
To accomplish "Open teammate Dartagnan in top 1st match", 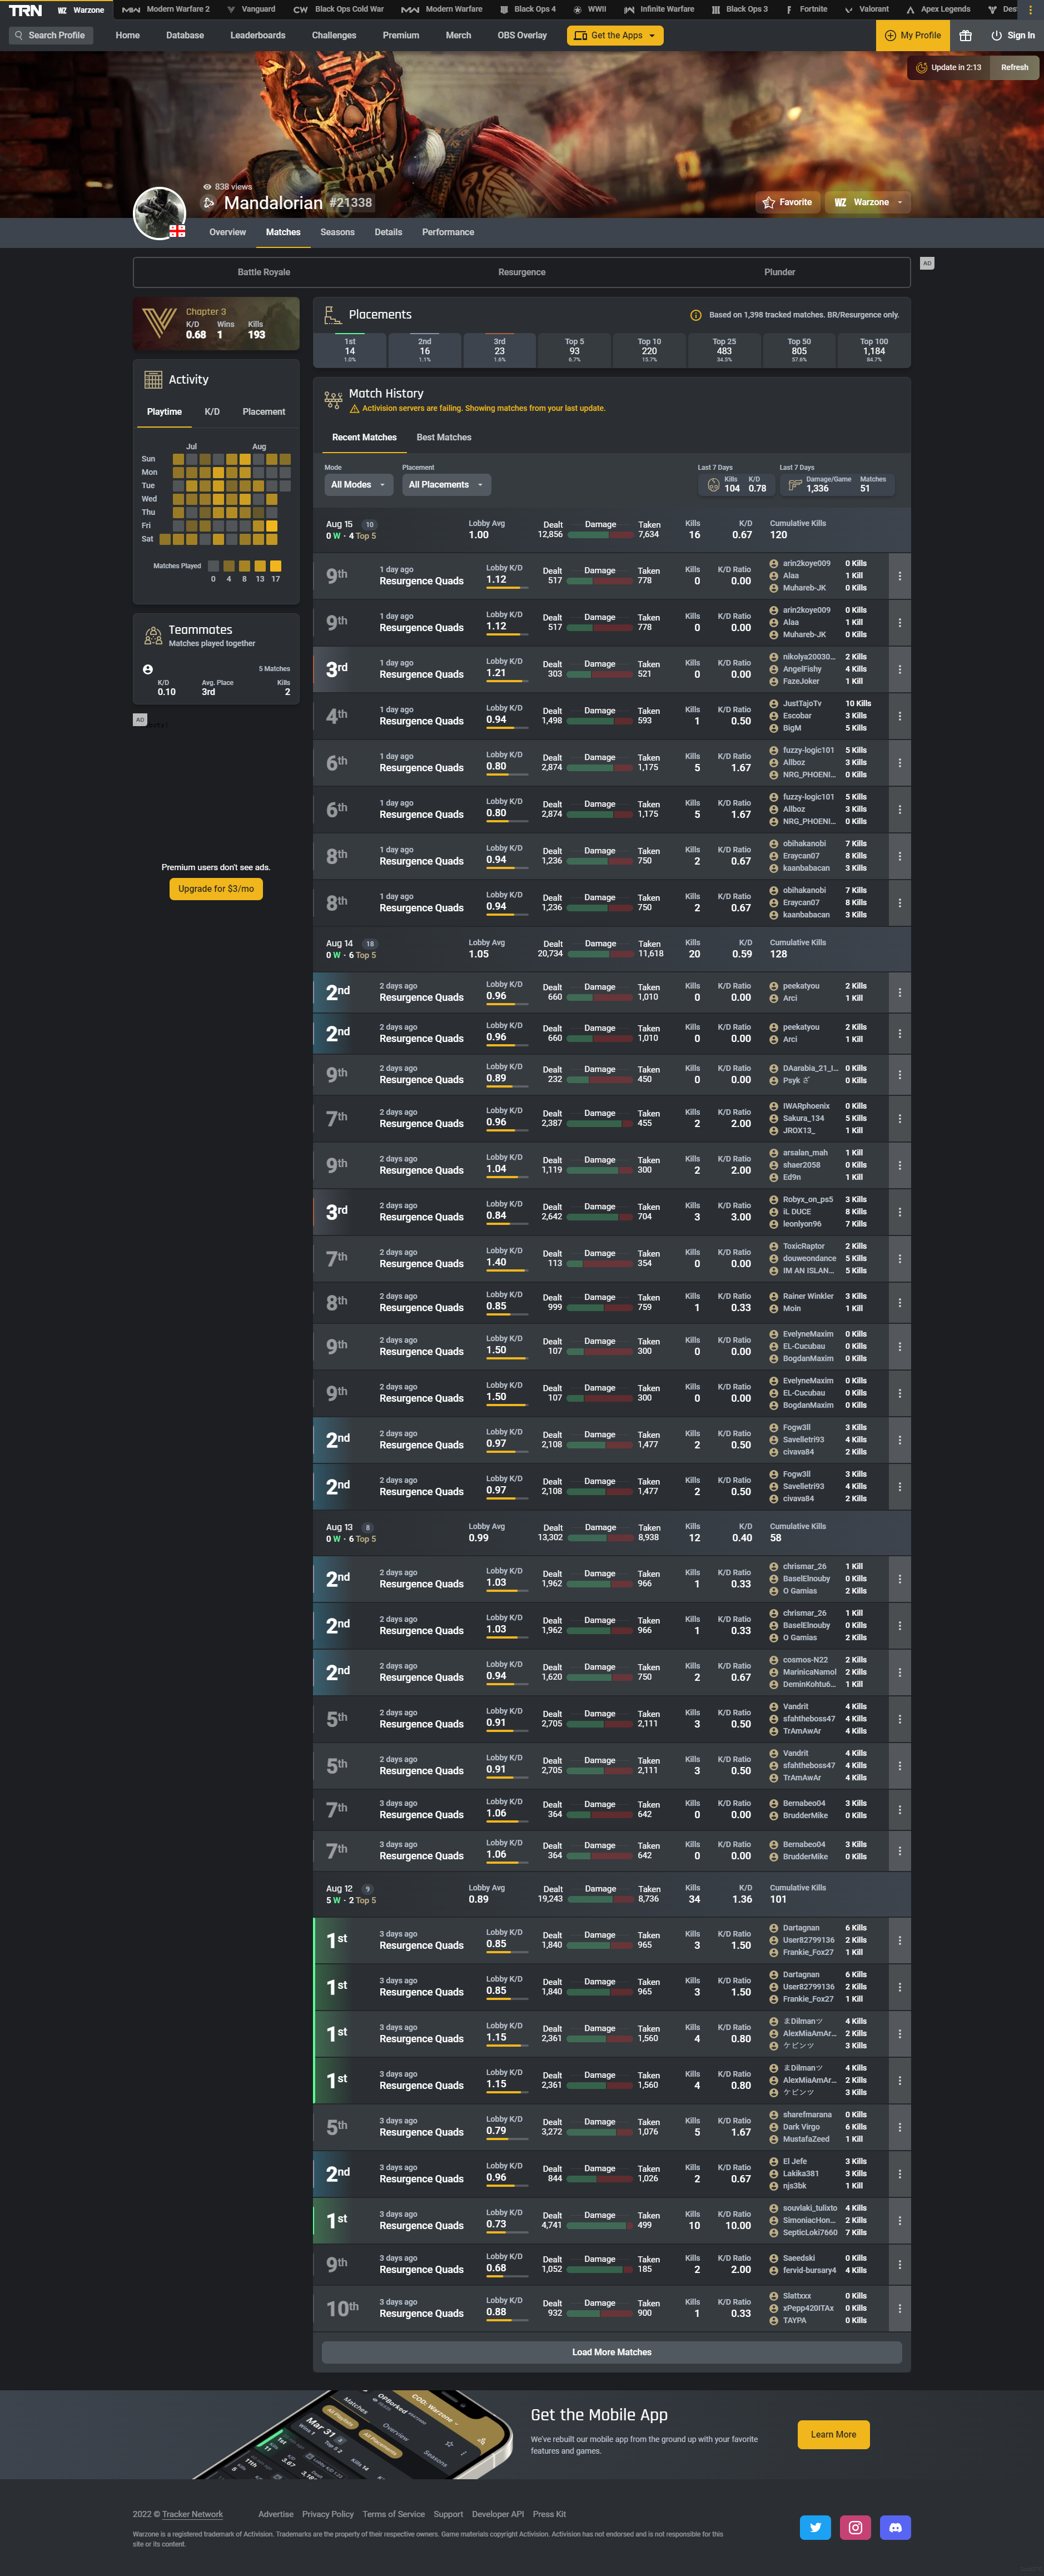I will pyautogui.click(x=801, y=1928).
